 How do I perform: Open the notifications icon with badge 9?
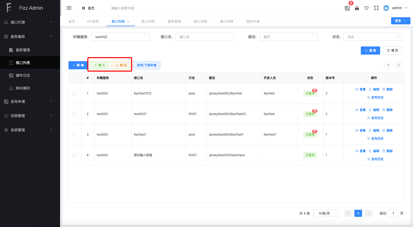347,8
